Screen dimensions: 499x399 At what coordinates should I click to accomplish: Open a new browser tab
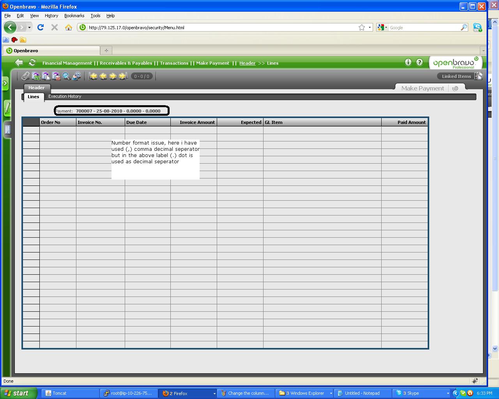pyautogui.click(x=106, y=51)
